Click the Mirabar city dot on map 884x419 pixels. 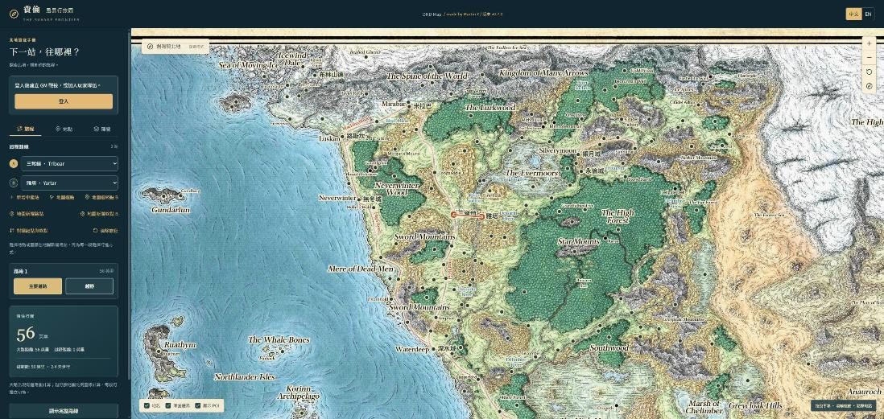[409, 105]
